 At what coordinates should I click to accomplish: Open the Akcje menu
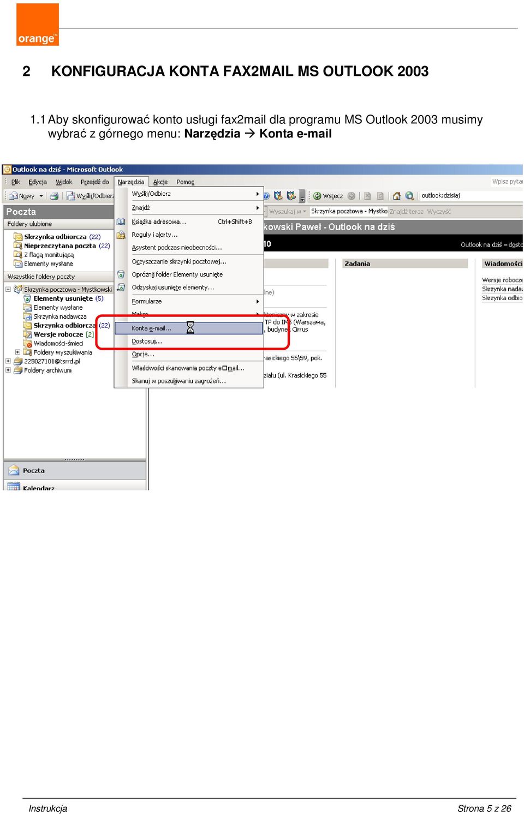160,182
